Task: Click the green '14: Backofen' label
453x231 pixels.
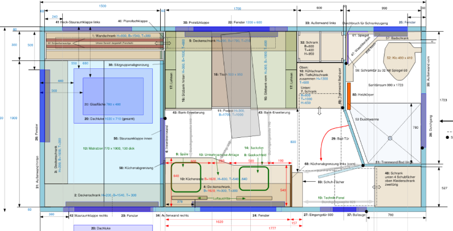Action: tap(254, 148)
